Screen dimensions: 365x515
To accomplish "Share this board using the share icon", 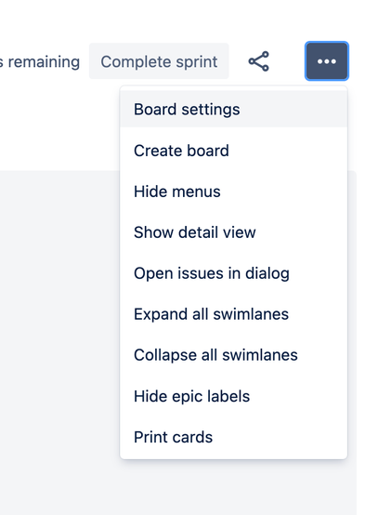I will (258, 61).
